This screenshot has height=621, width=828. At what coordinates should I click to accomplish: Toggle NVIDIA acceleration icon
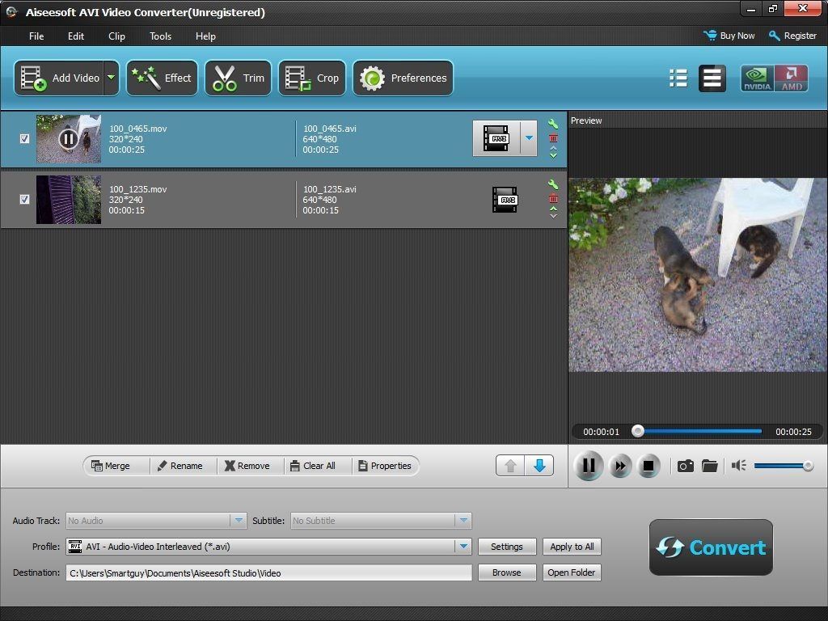click(757, 78)
